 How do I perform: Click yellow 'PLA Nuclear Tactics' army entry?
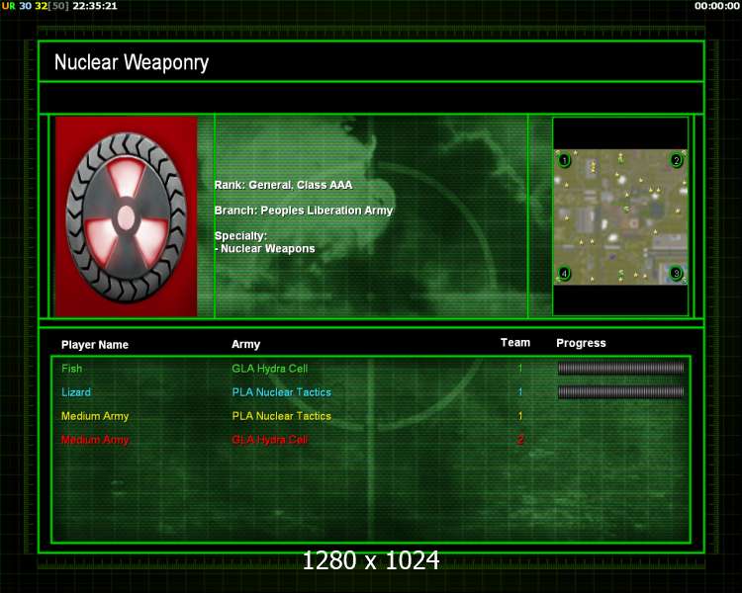(281, 416)
